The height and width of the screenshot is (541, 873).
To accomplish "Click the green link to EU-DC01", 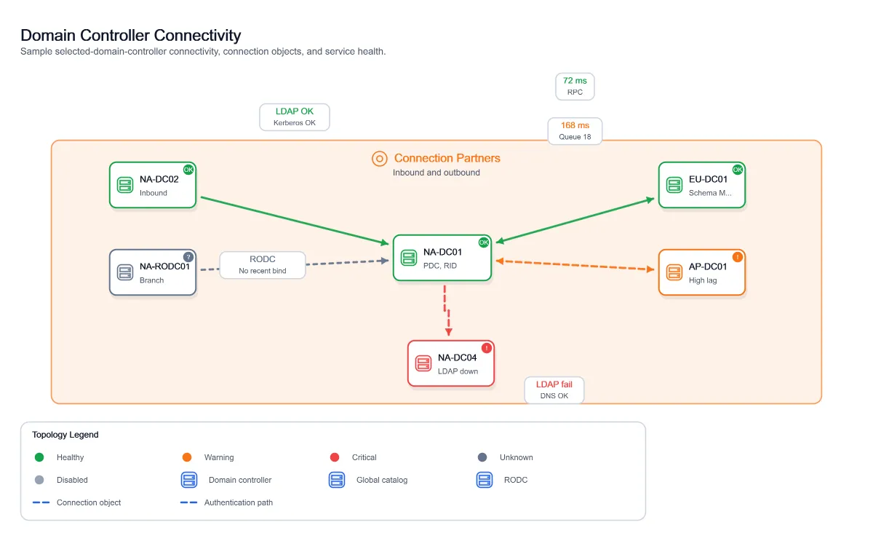I will pyautogui.click(x=575, y=219).
